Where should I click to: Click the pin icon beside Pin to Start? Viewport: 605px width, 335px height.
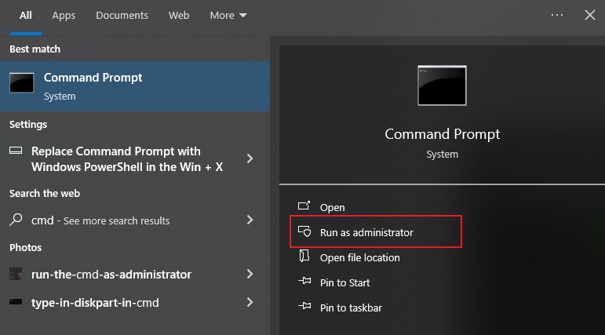click(304, 281)
